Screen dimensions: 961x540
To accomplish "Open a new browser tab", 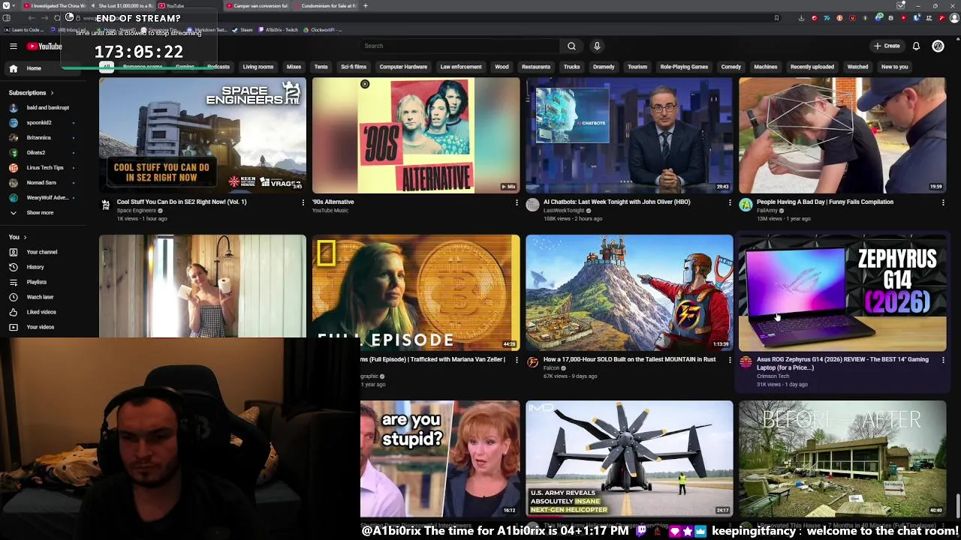I will click(x=366, y=6).
